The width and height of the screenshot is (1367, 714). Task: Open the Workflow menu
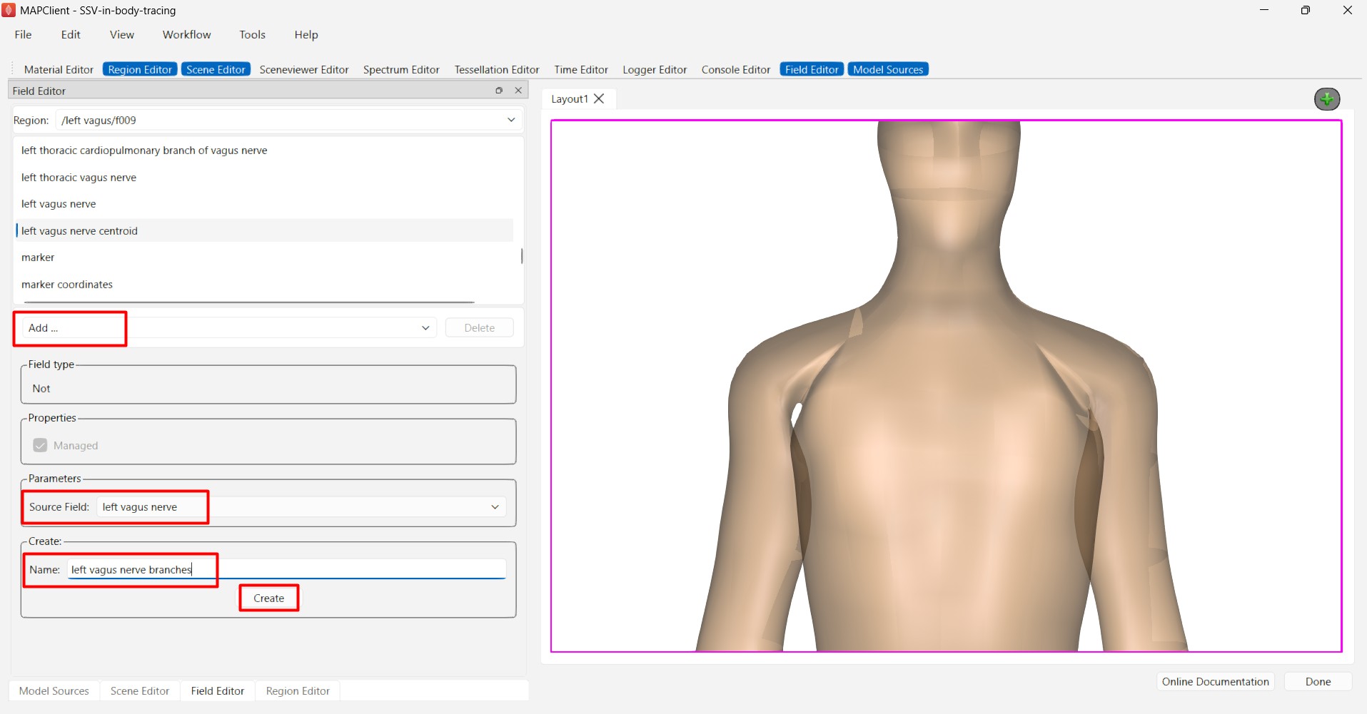(x=187, y=34)
